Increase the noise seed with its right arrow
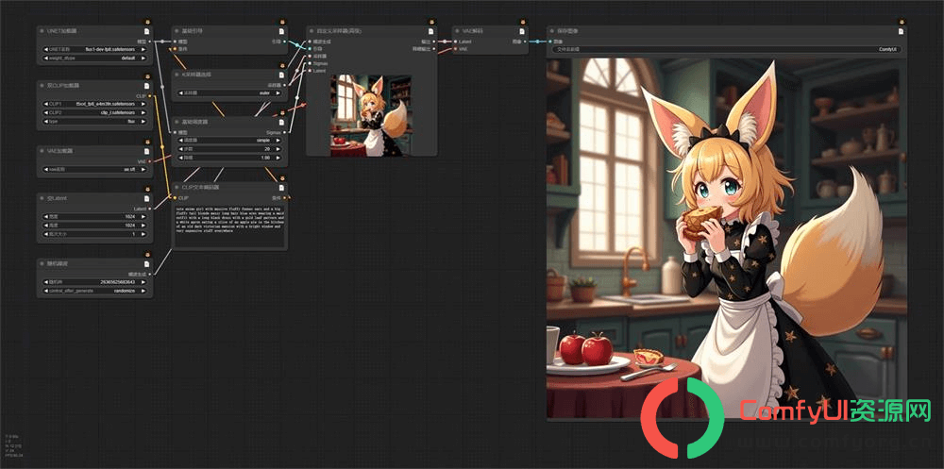Image resolution: width=944 pixels, height=469 pixels. [143, 282]
